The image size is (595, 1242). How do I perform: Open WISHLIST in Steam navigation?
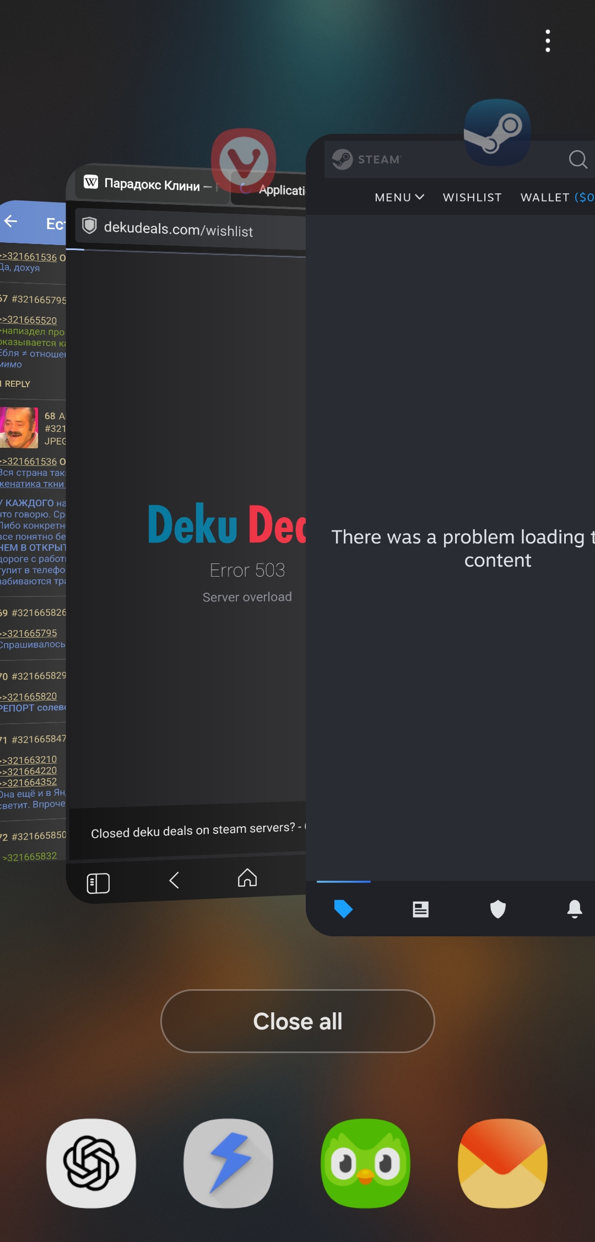(472, 197)
